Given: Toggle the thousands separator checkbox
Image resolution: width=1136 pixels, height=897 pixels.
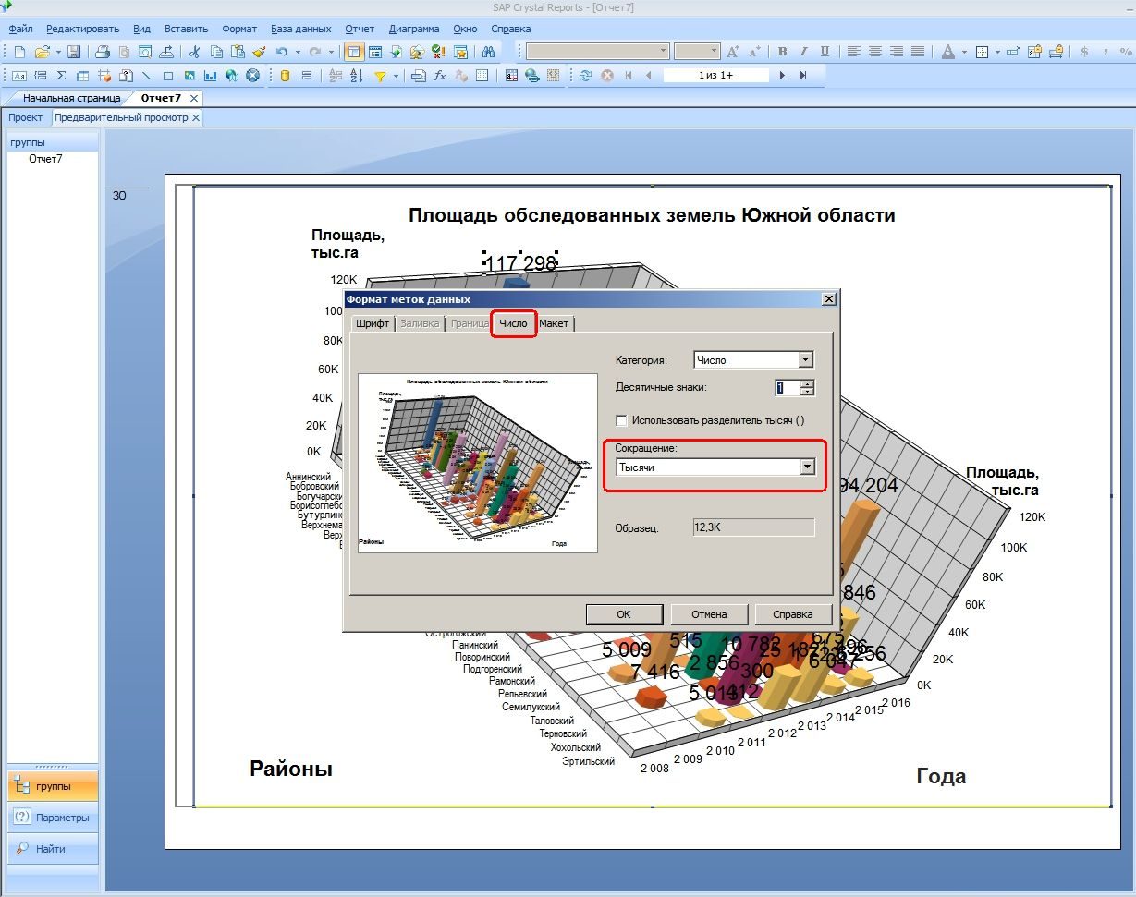Looking at the screenshot, I should point(621,420).
